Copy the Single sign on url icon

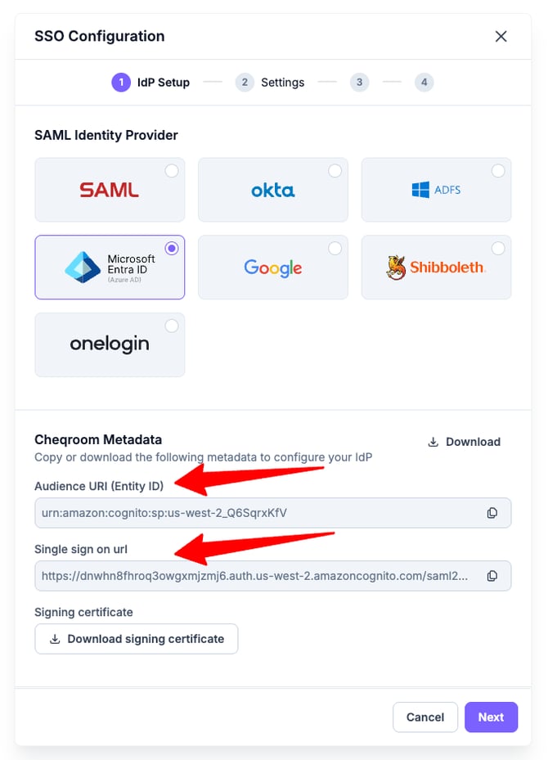click(492, 576)
